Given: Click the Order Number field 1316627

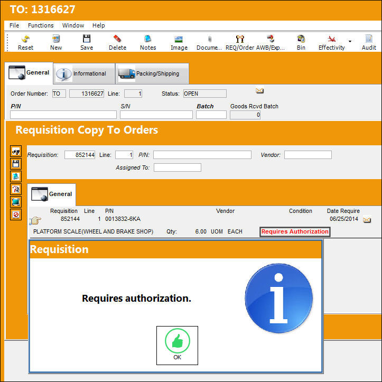Looking at the screenshot, I should (x=87, y=94).
